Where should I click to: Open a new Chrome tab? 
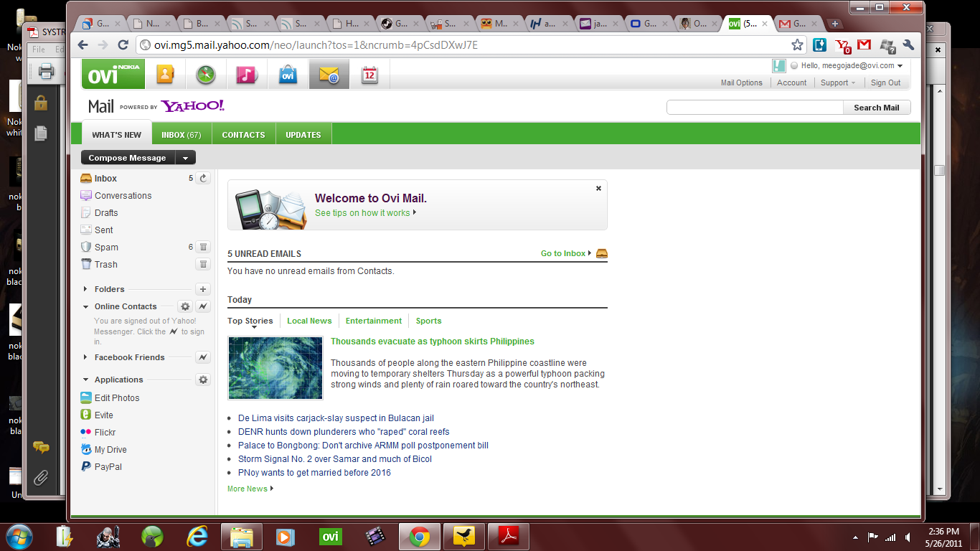(x=835, y=24)
